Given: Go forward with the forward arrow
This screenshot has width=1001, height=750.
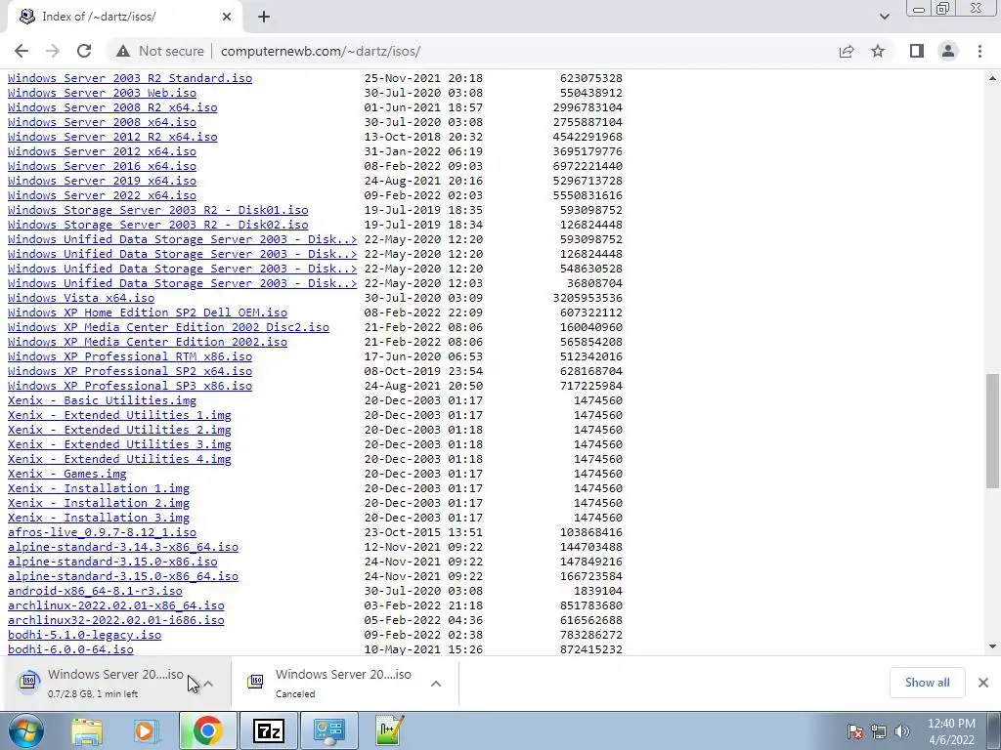Looking at the screenshot, I should (x=53, y=51).
